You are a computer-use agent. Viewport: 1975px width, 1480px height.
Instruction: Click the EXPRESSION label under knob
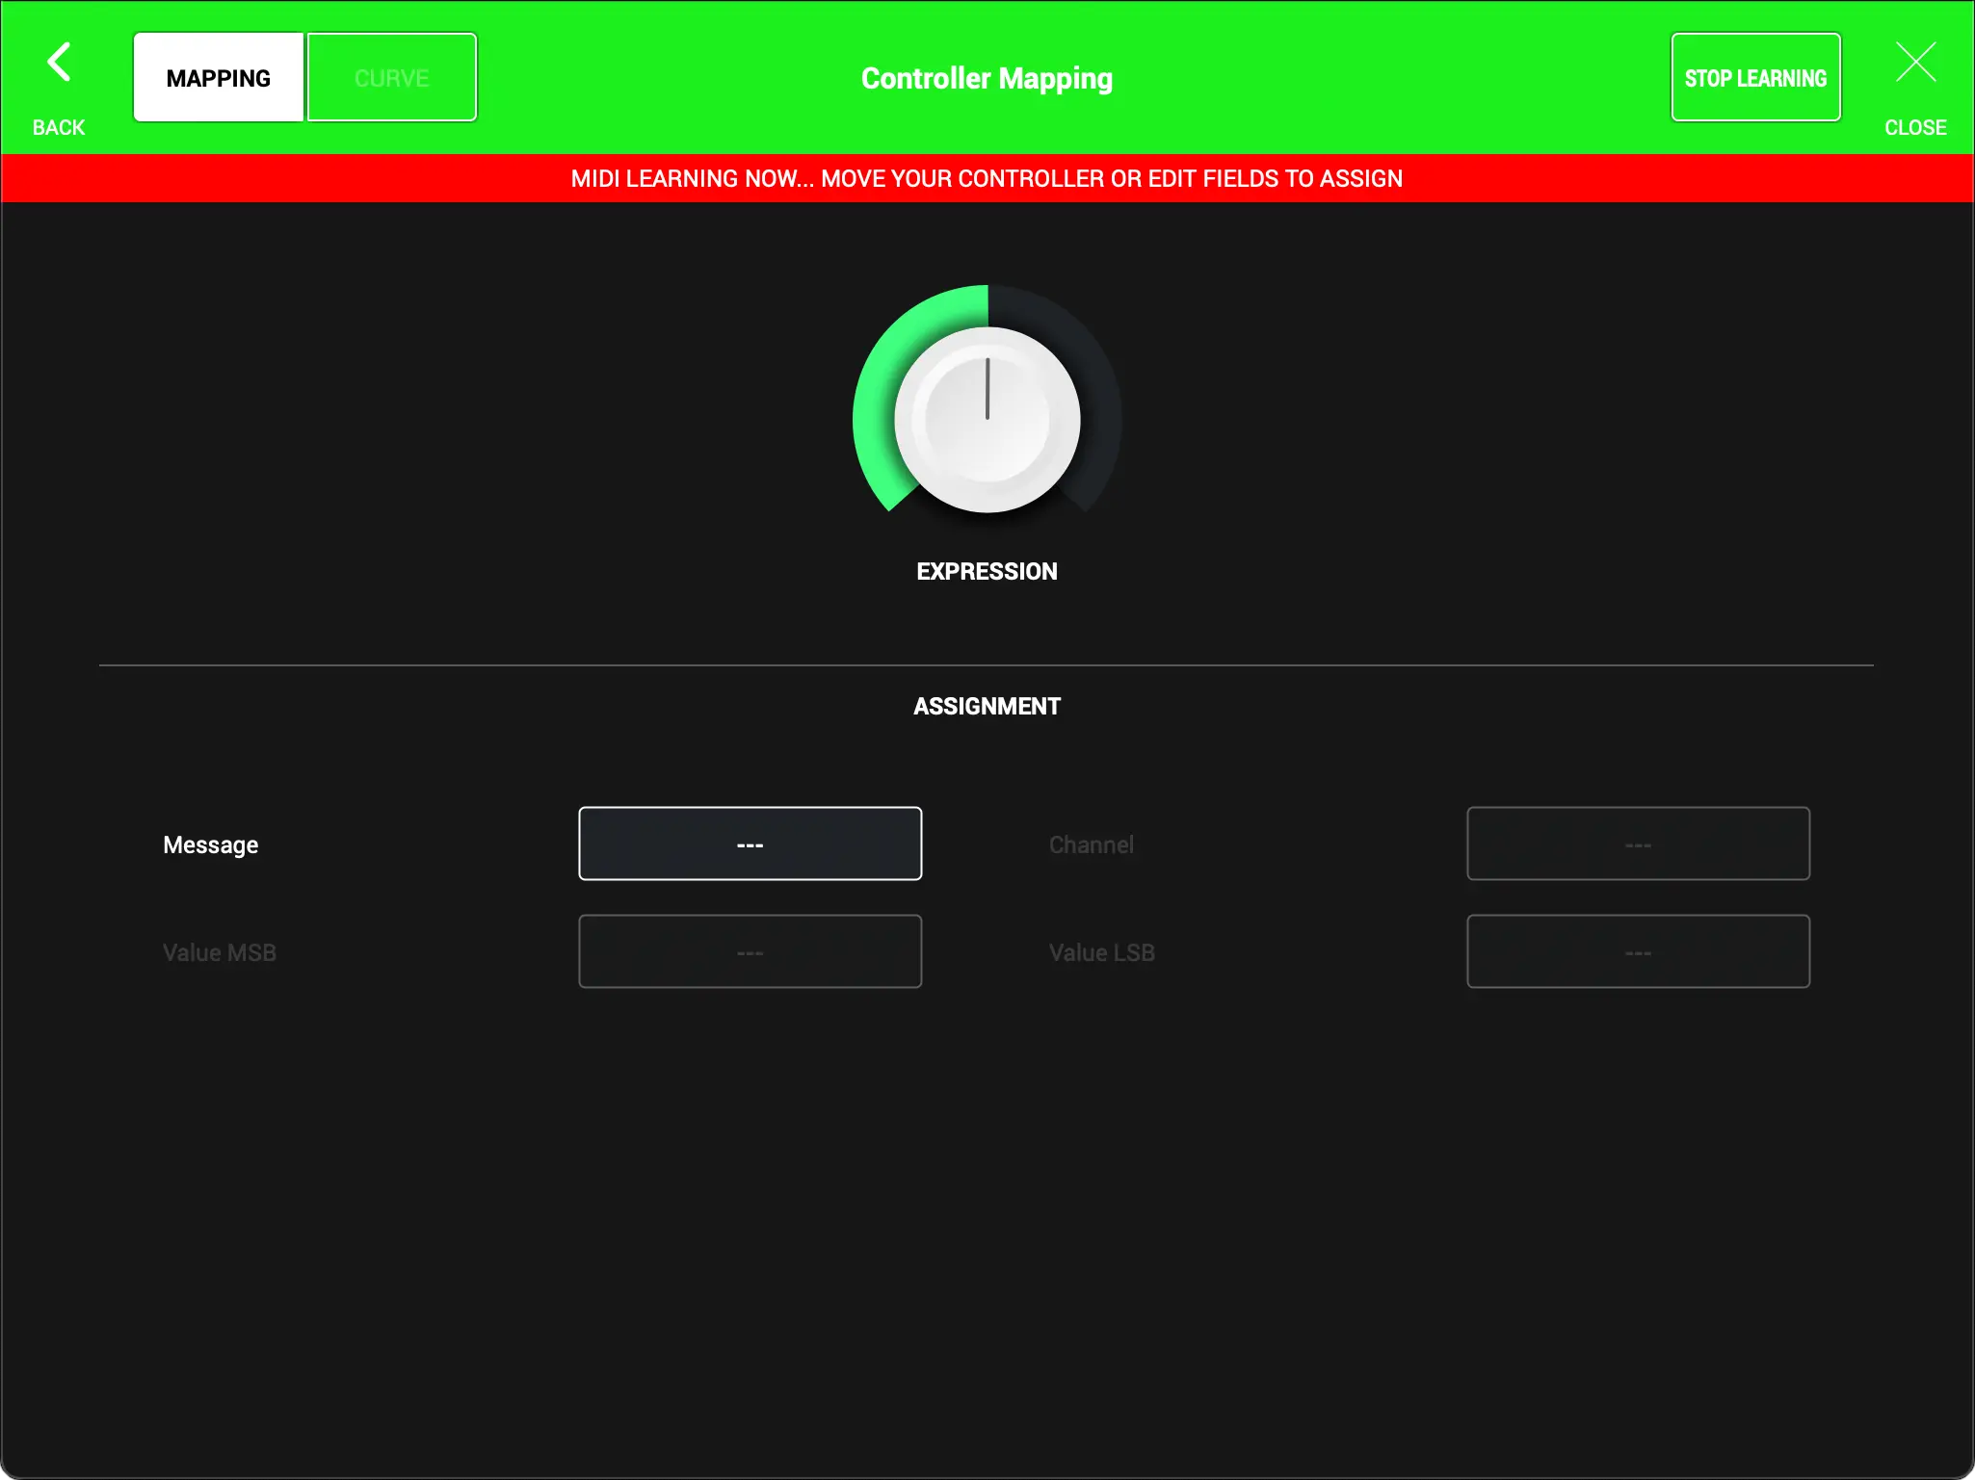point(987,572)
